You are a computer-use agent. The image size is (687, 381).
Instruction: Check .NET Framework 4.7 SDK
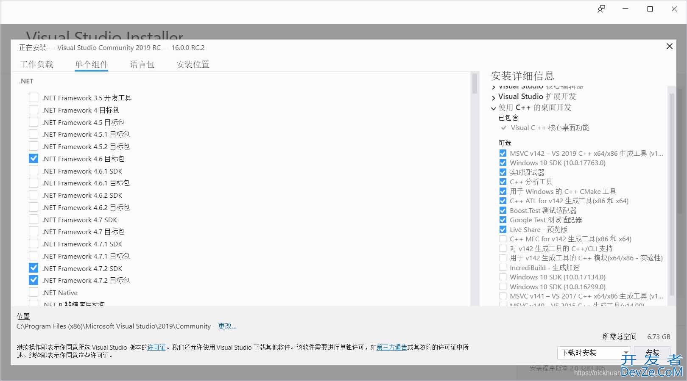[x=34, y=220]
